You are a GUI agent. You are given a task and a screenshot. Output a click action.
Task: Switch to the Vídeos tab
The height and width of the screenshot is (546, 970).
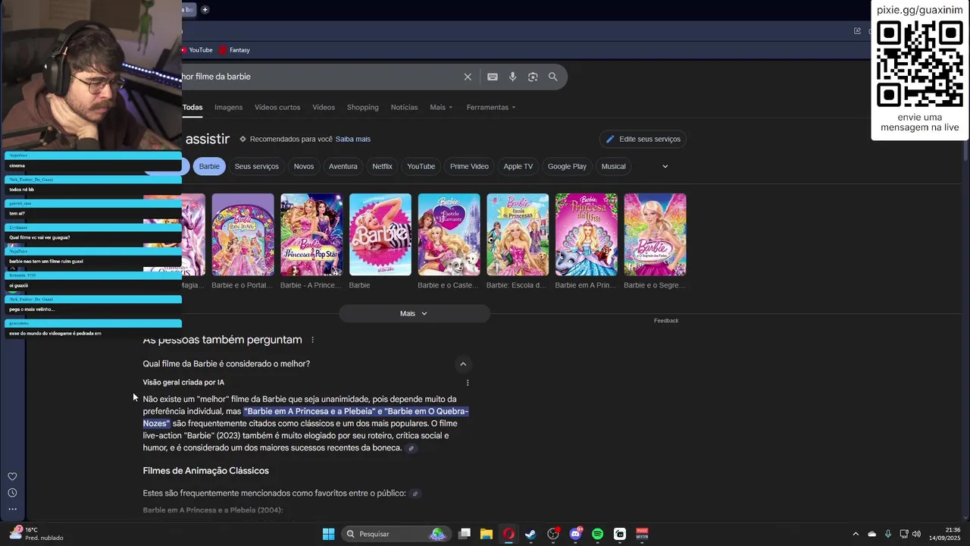(x=324, y=108)
